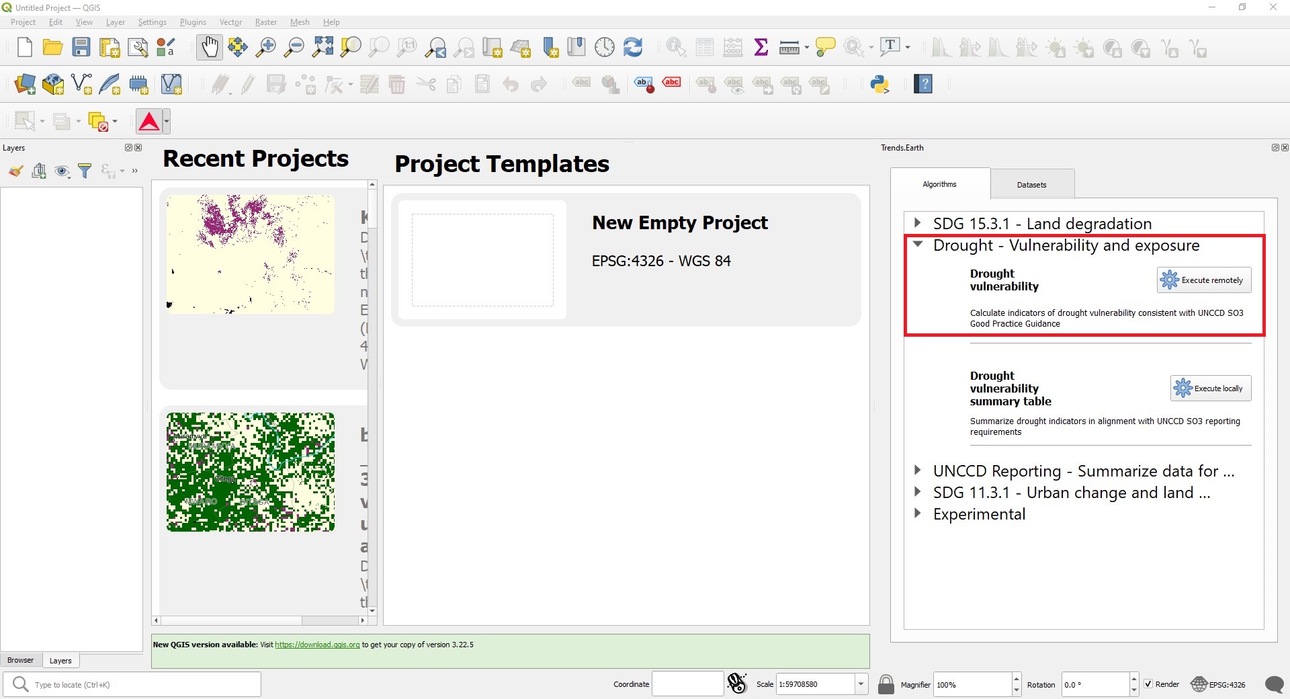This screenshot has height=699, width=1290.
Task: Open Temporal Controller clock icon
Action: click(x=605, y=47)
